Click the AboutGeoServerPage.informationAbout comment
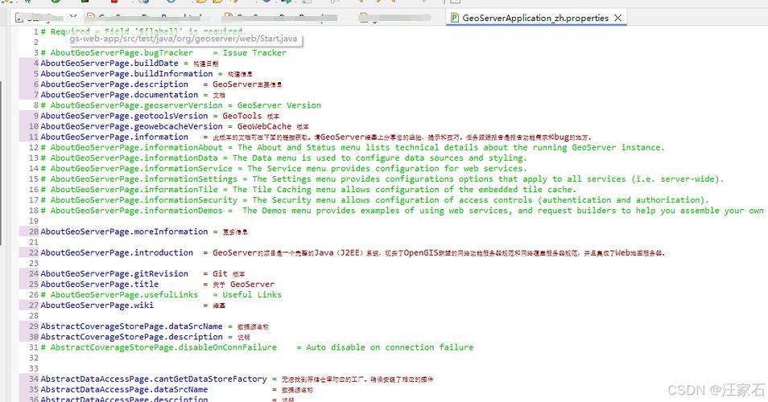The width and height of the screenshot is (768, 402). (x=353, y=148)
